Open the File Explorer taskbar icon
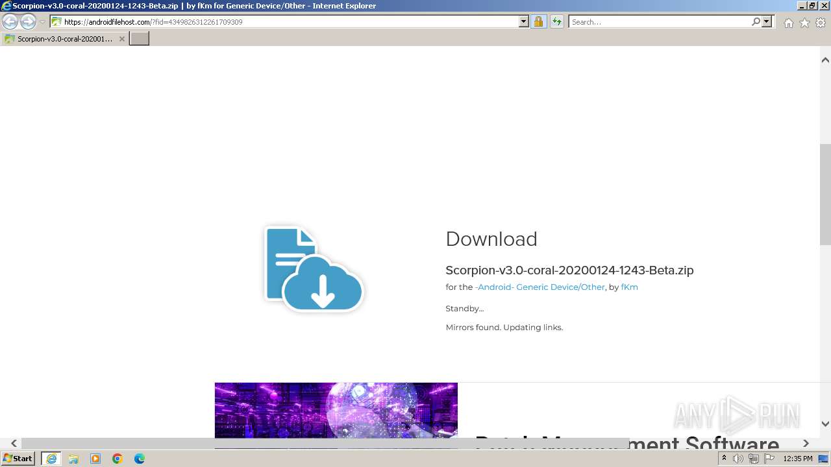Screen dimensions: 831x467 [73, 459]
